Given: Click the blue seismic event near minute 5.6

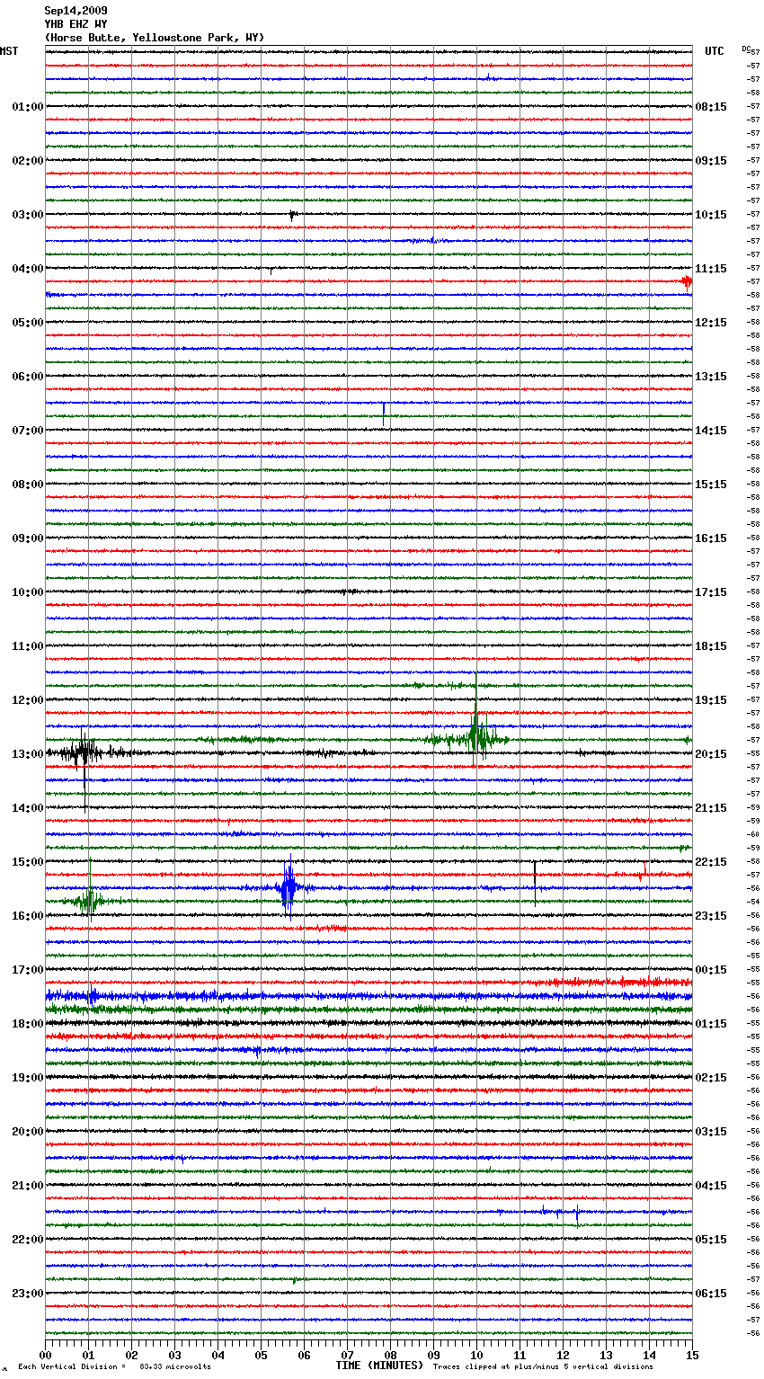Looking at the screenshot, I should (288, 889).
